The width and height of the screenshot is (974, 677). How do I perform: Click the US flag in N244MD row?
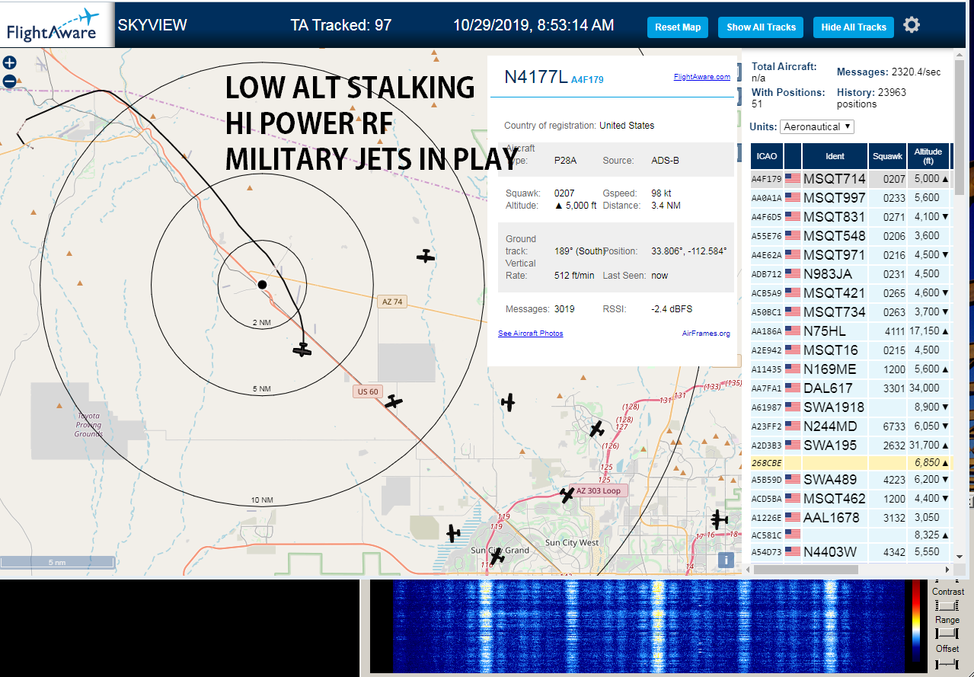793,426
